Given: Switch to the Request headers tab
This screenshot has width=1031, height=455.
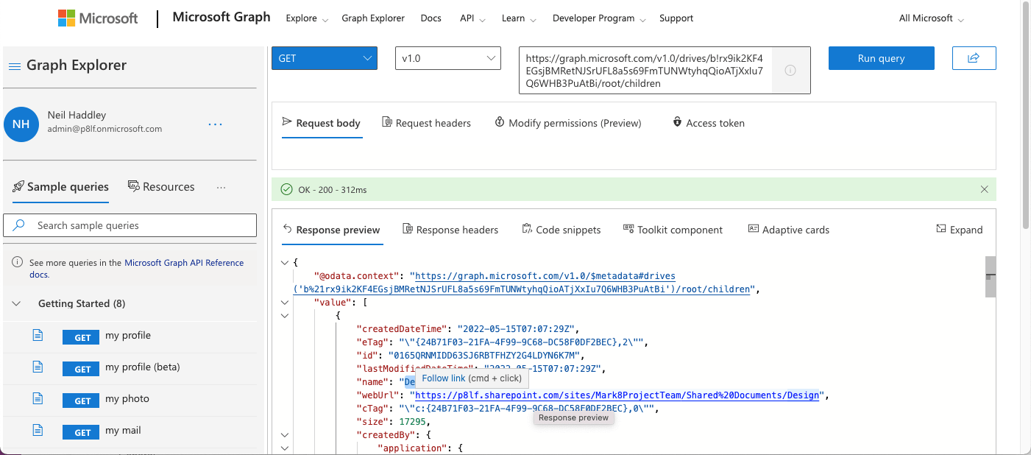Looking at the screenshot, I should (426, 123).
